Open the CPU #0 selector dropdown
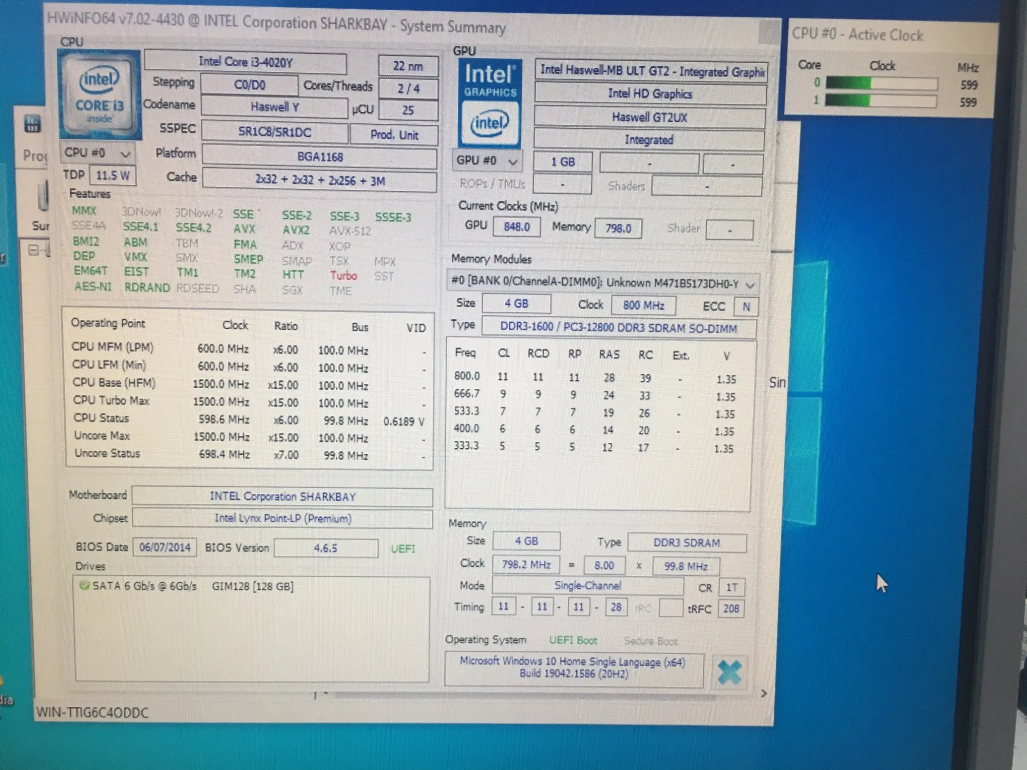The width and height of the screenshot is (1027, 770). [x=97, y=153]
